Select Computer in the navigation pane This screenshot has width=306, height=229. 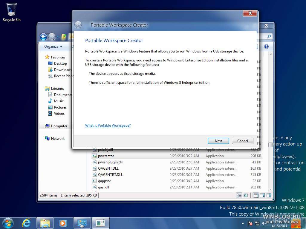pyautogui.click(x=59, y=126)
